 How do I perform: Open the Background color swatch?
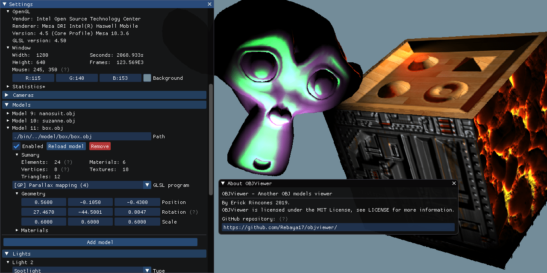tap(147, 78)
